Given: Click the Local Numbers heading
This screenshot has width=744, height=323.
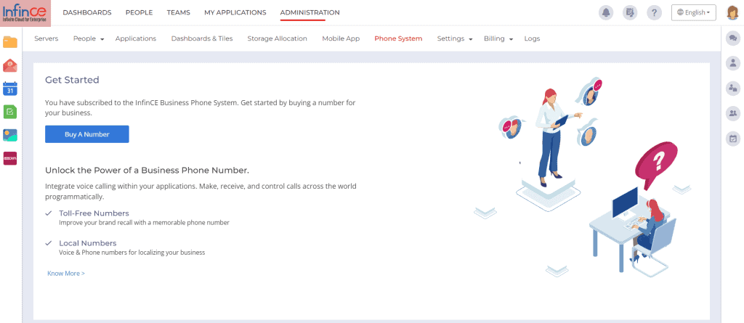Looking at the screenshot, I should tap(88, 243).
